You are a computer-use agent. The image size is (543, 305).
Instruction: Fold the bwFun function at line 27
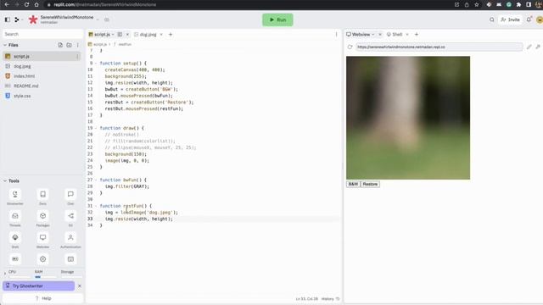(96, 180)
